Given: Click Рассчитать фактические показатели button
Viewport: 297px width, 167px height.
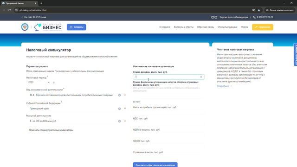Looking at the screenshot, I should tap(155, 165).
